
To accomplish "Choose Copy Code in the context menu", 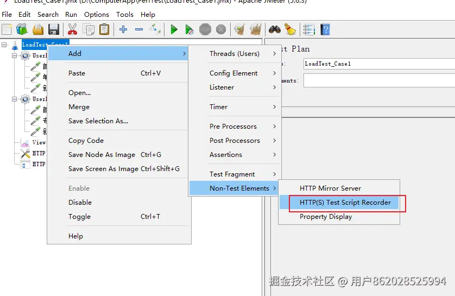I will [118, 141].
